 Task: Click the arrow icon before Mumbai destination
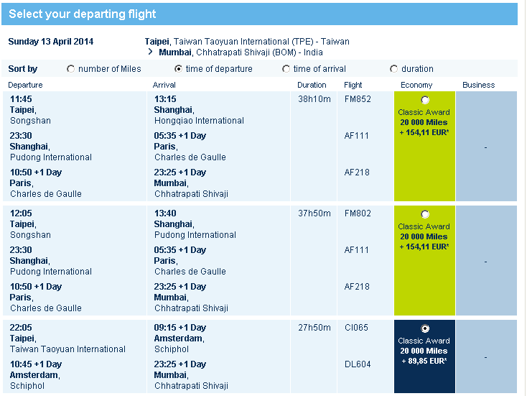[150, 52]
